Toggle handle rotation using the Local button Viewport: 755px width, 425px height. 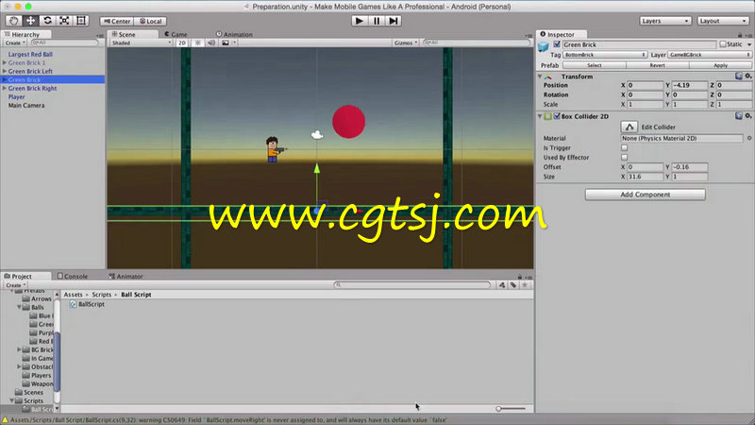coord(150,21)
